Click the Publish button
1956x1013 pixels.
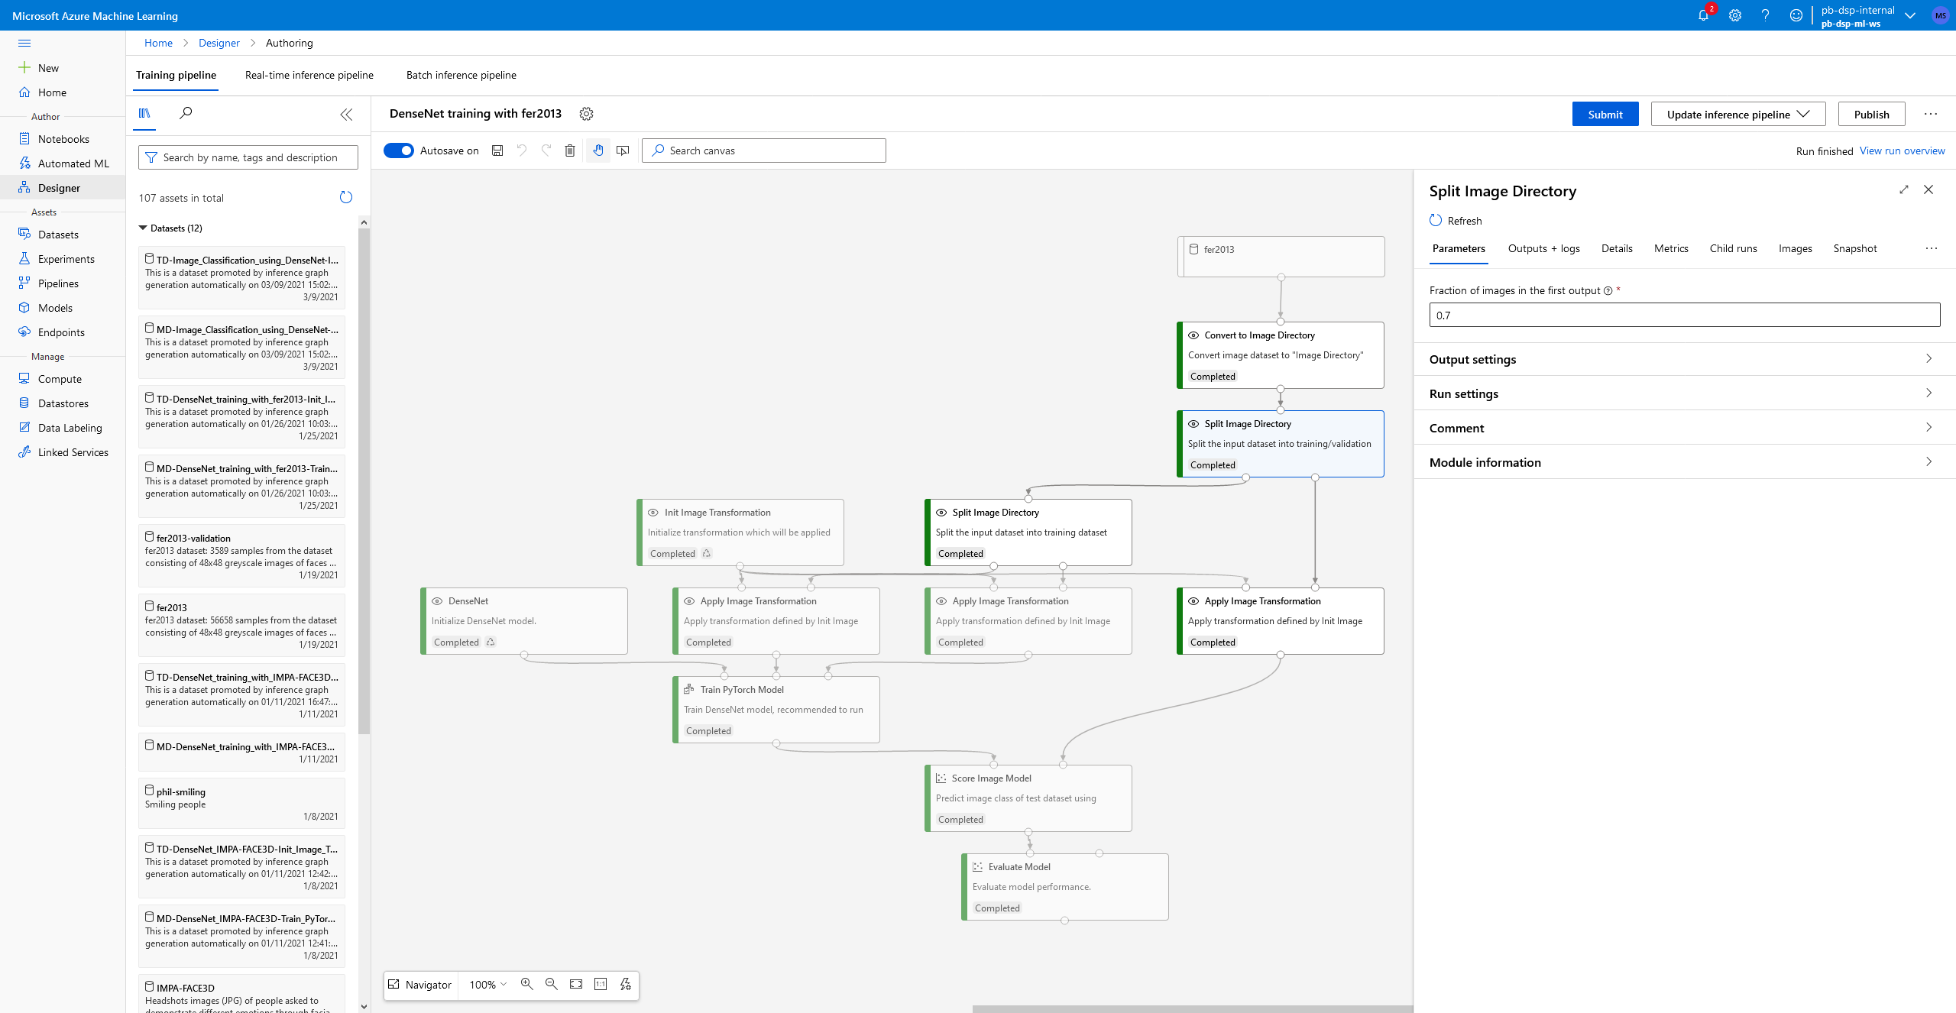(1871, 114)
